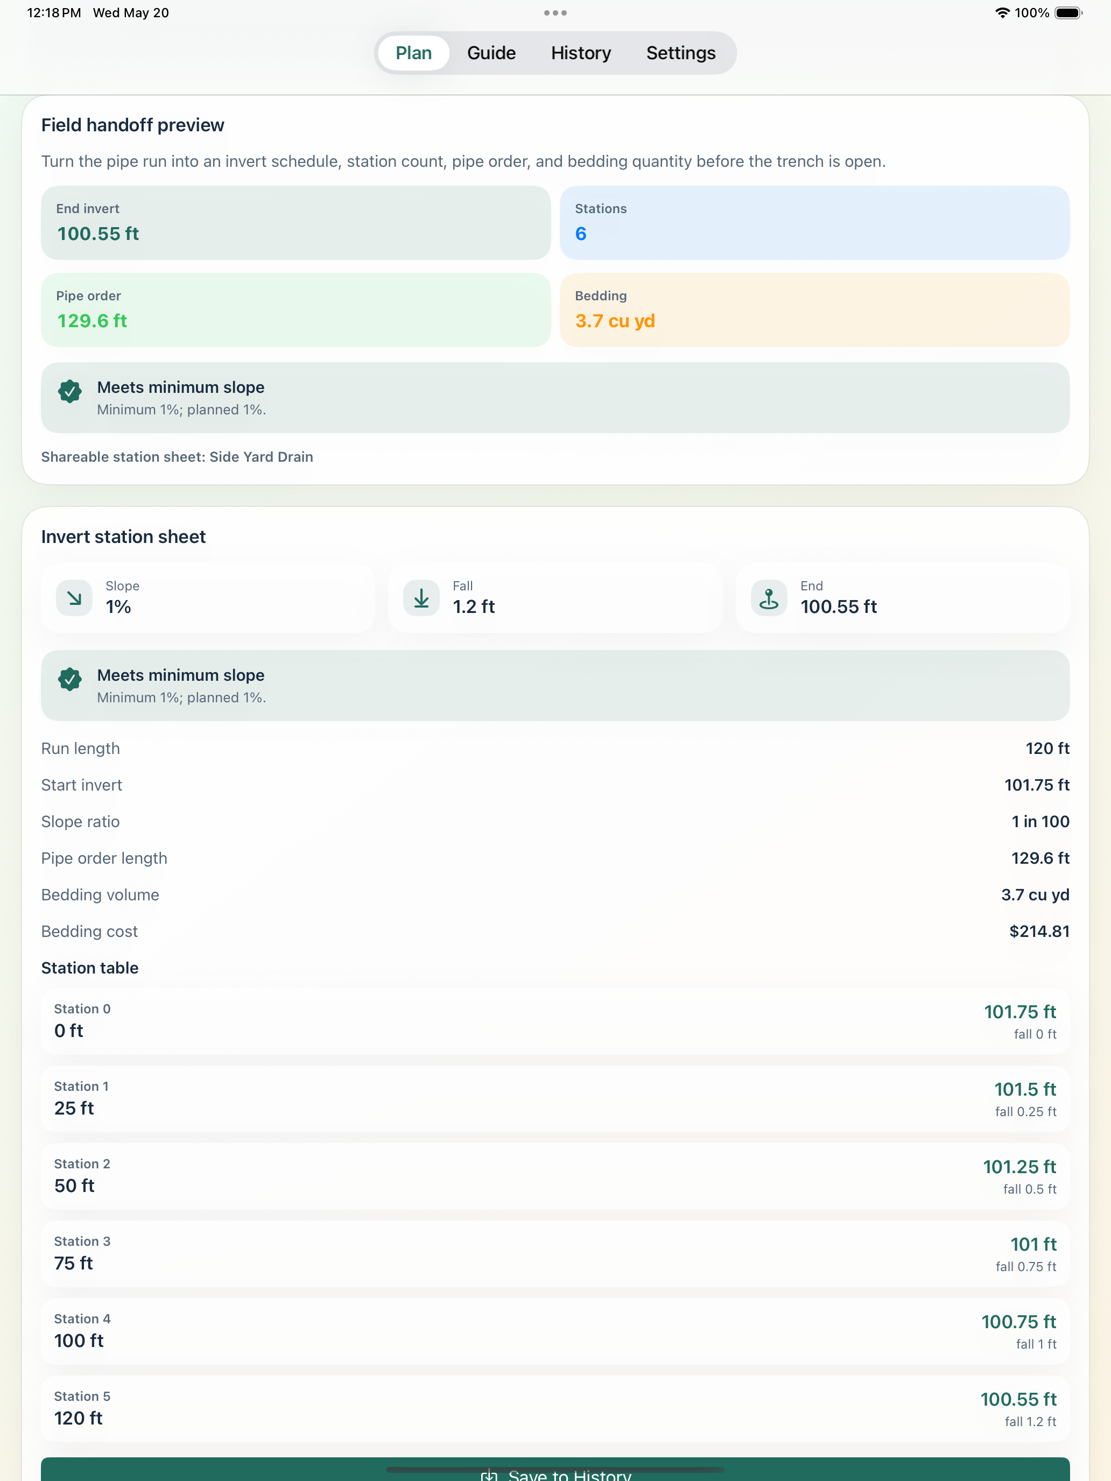The height and width of the screenshot is (1481, 1111).
Task: Select Station 1 row at 25 ft
Action: 555,1099
